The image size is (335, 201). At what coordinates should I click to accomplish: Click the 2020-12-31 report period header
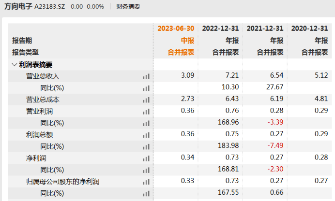coord(309,29)
